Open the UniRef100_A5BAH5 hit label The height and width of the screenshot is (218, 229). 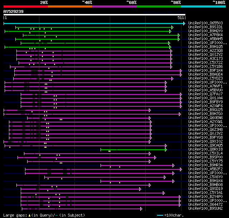pos(205,39)
